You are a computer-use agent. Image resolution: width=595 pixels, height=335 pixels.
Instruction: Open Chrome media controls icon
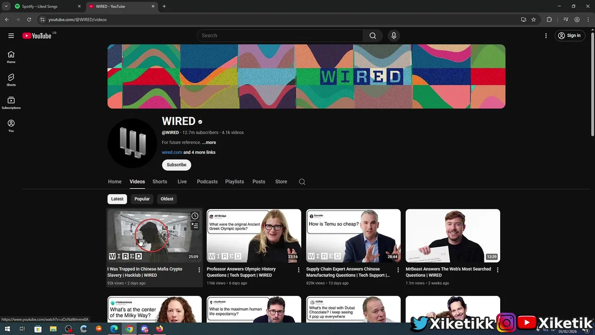[x=566, y=20]
